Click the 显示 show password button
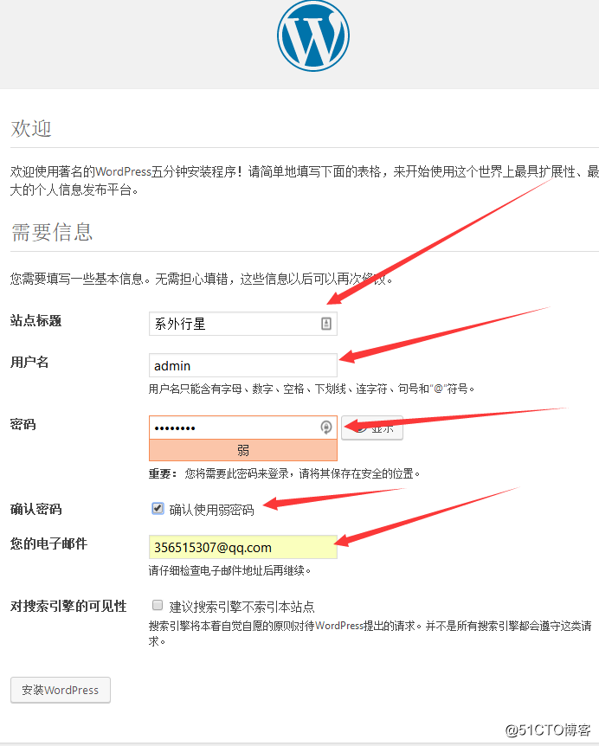 click(372, 428)
